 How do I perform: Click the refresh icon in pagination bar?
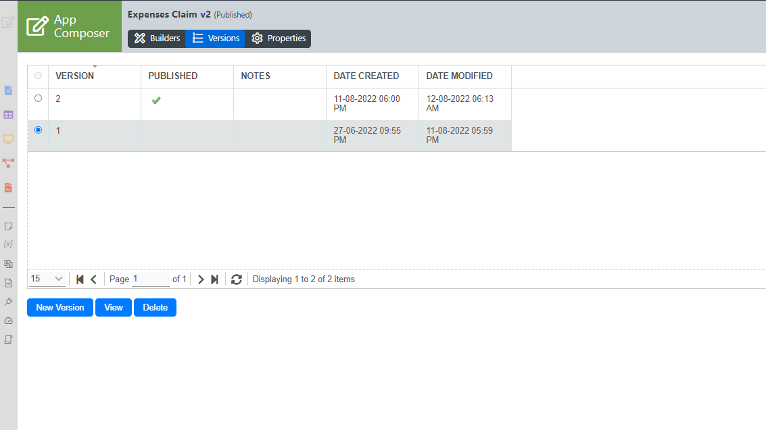pos(236,279)
